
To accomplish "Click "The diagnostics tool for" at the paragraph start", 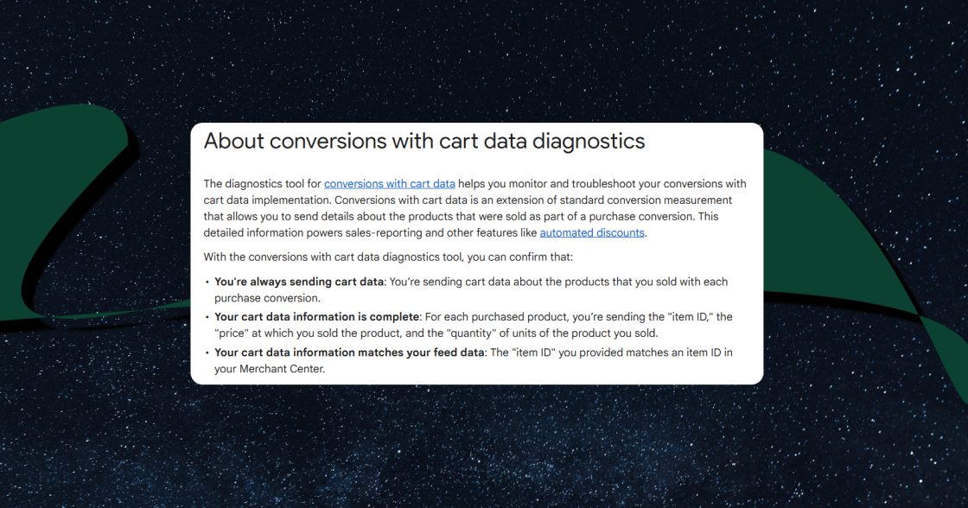I will click(263, 183).
